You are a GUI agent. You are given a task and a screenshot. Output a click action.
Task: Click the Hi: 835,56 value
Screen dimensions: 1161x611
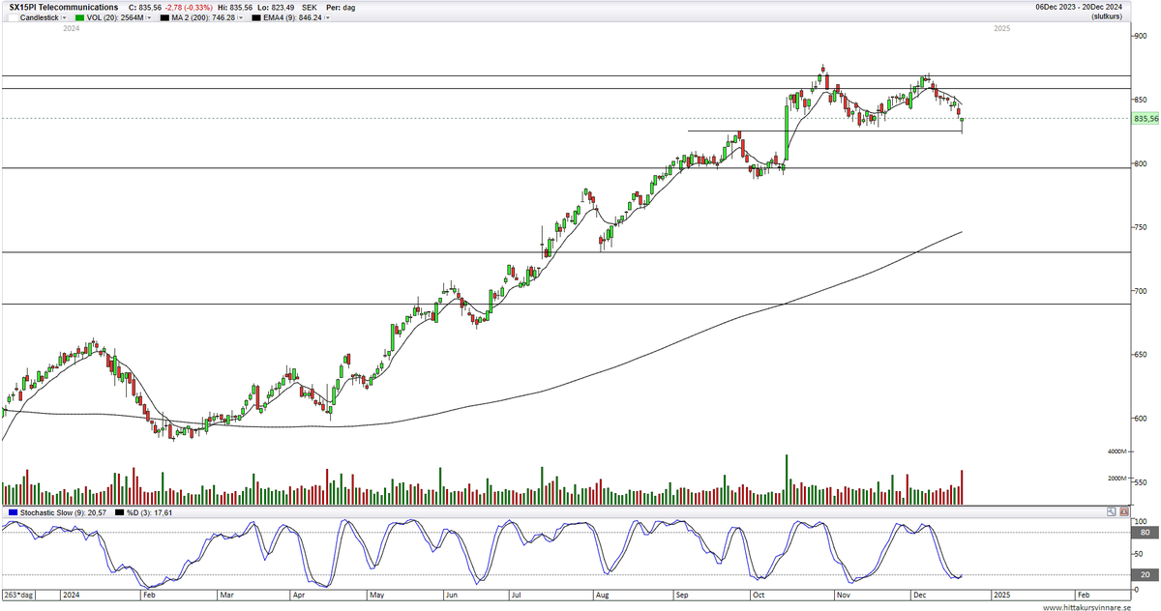(x=235, y=7)
